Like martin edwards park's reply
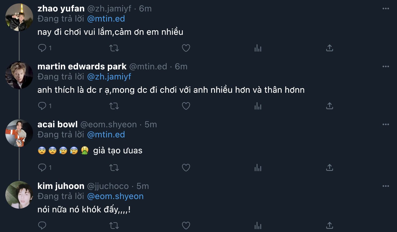The height and width of the screenshot is (232, 397). point(186,106)
